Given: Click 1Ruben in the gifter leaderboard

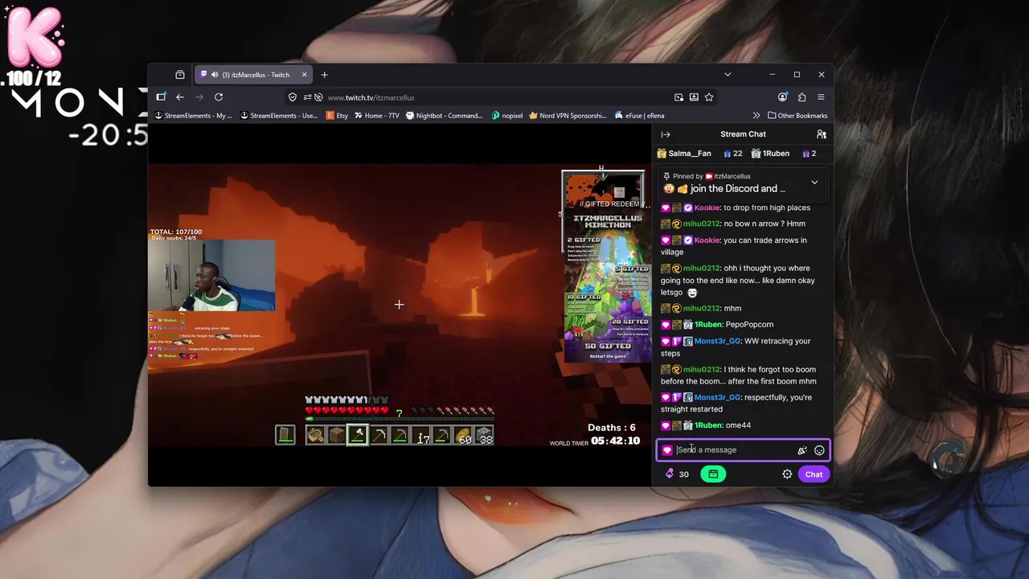Looking at the screenshot, I should 770,154.
